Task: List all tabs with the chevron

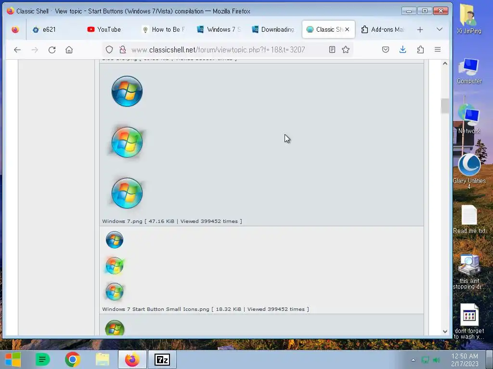Action: pos(440,29)
